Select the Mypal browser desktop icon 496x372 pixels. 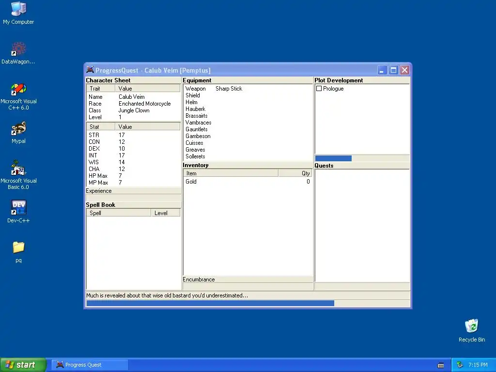coord(18,133)
